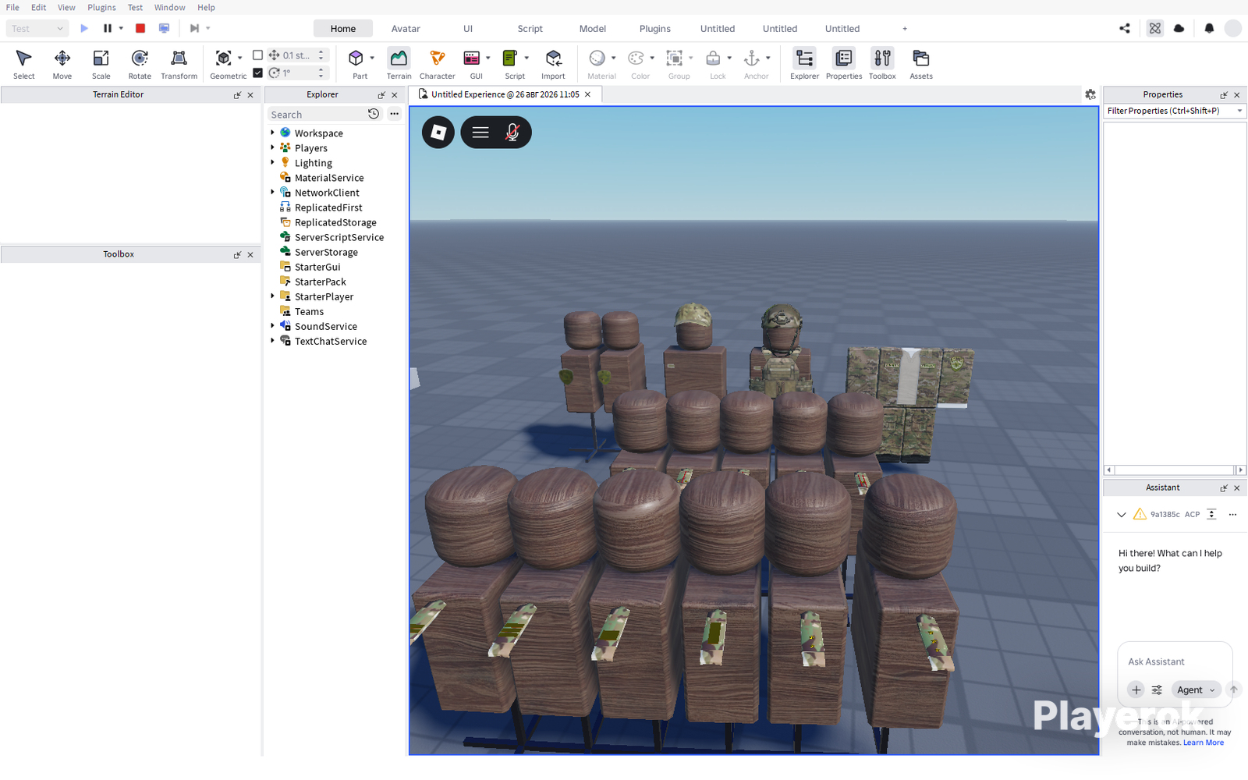This screenshot has height=780, width=1248.
Task: Click the GUI insert icon
Action: [x=471, y=58]
